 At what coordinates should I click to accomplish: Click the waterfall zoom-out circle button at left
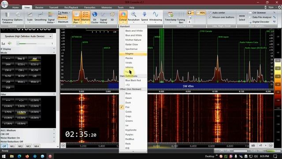[x=63, y=145]
